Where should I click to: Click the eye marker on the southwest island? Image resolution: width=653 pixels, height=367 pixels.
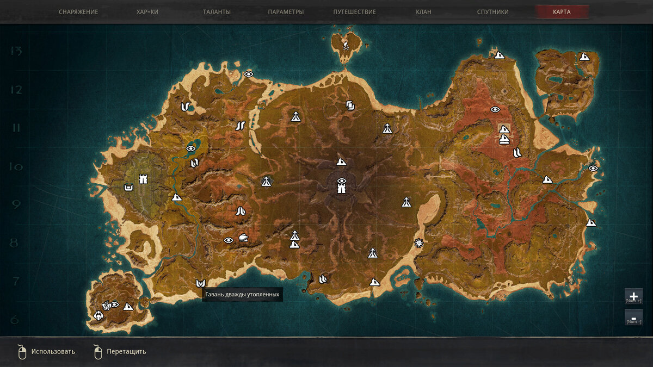(115, 304)
